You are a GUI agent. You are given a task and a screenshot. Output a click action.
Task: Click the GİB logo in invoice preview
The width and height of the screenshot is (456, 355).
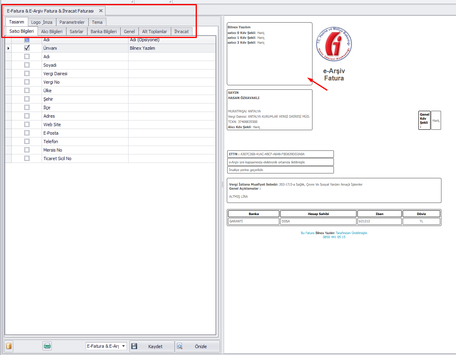point(334,45)
